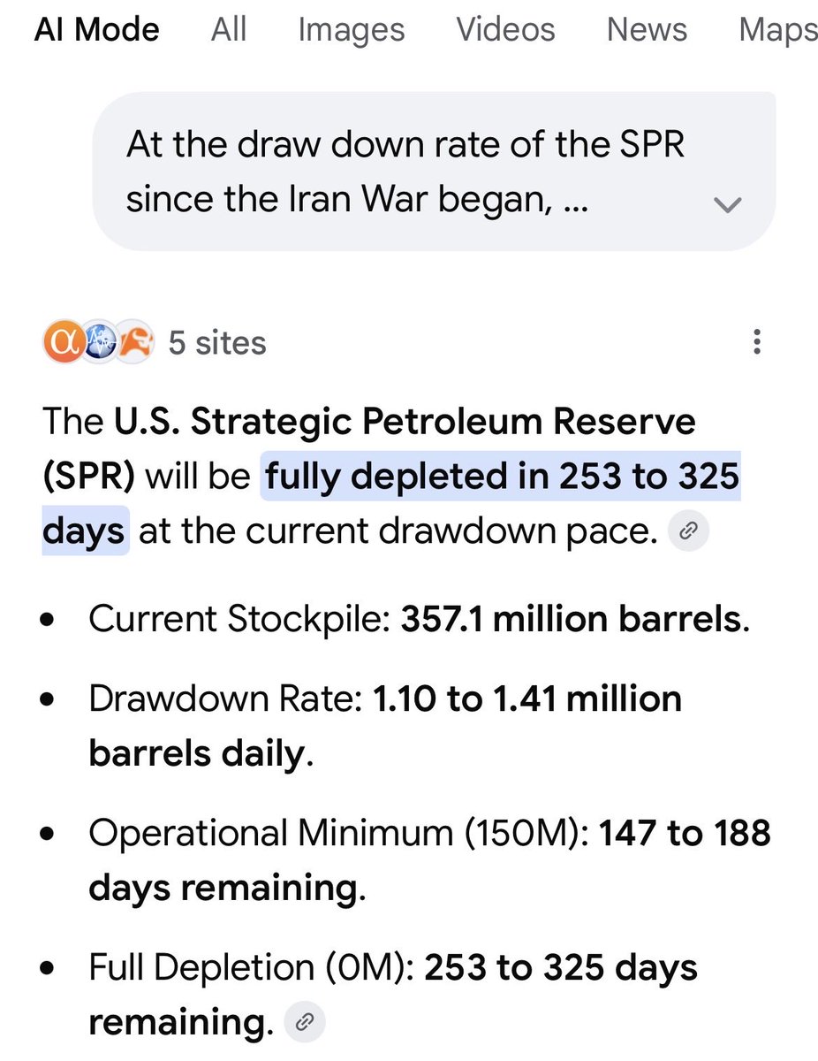Image resolution: width=818 pixels, height=1061 pixels.
Task: Click '147 to 188' operational minimum text
Action: point(685,834)
